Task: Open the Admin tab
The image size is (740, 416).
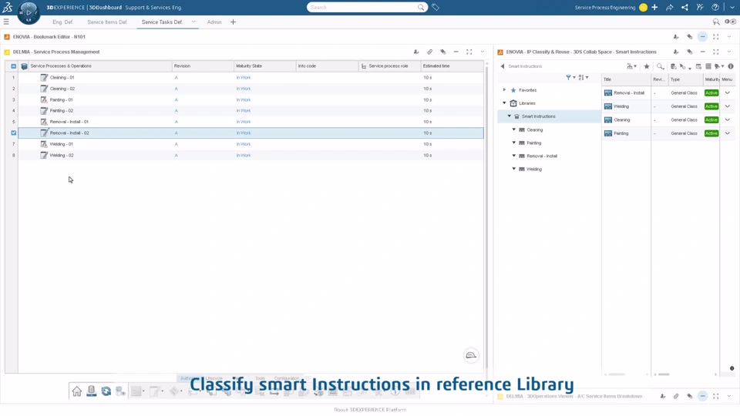Action: [214, 22]
